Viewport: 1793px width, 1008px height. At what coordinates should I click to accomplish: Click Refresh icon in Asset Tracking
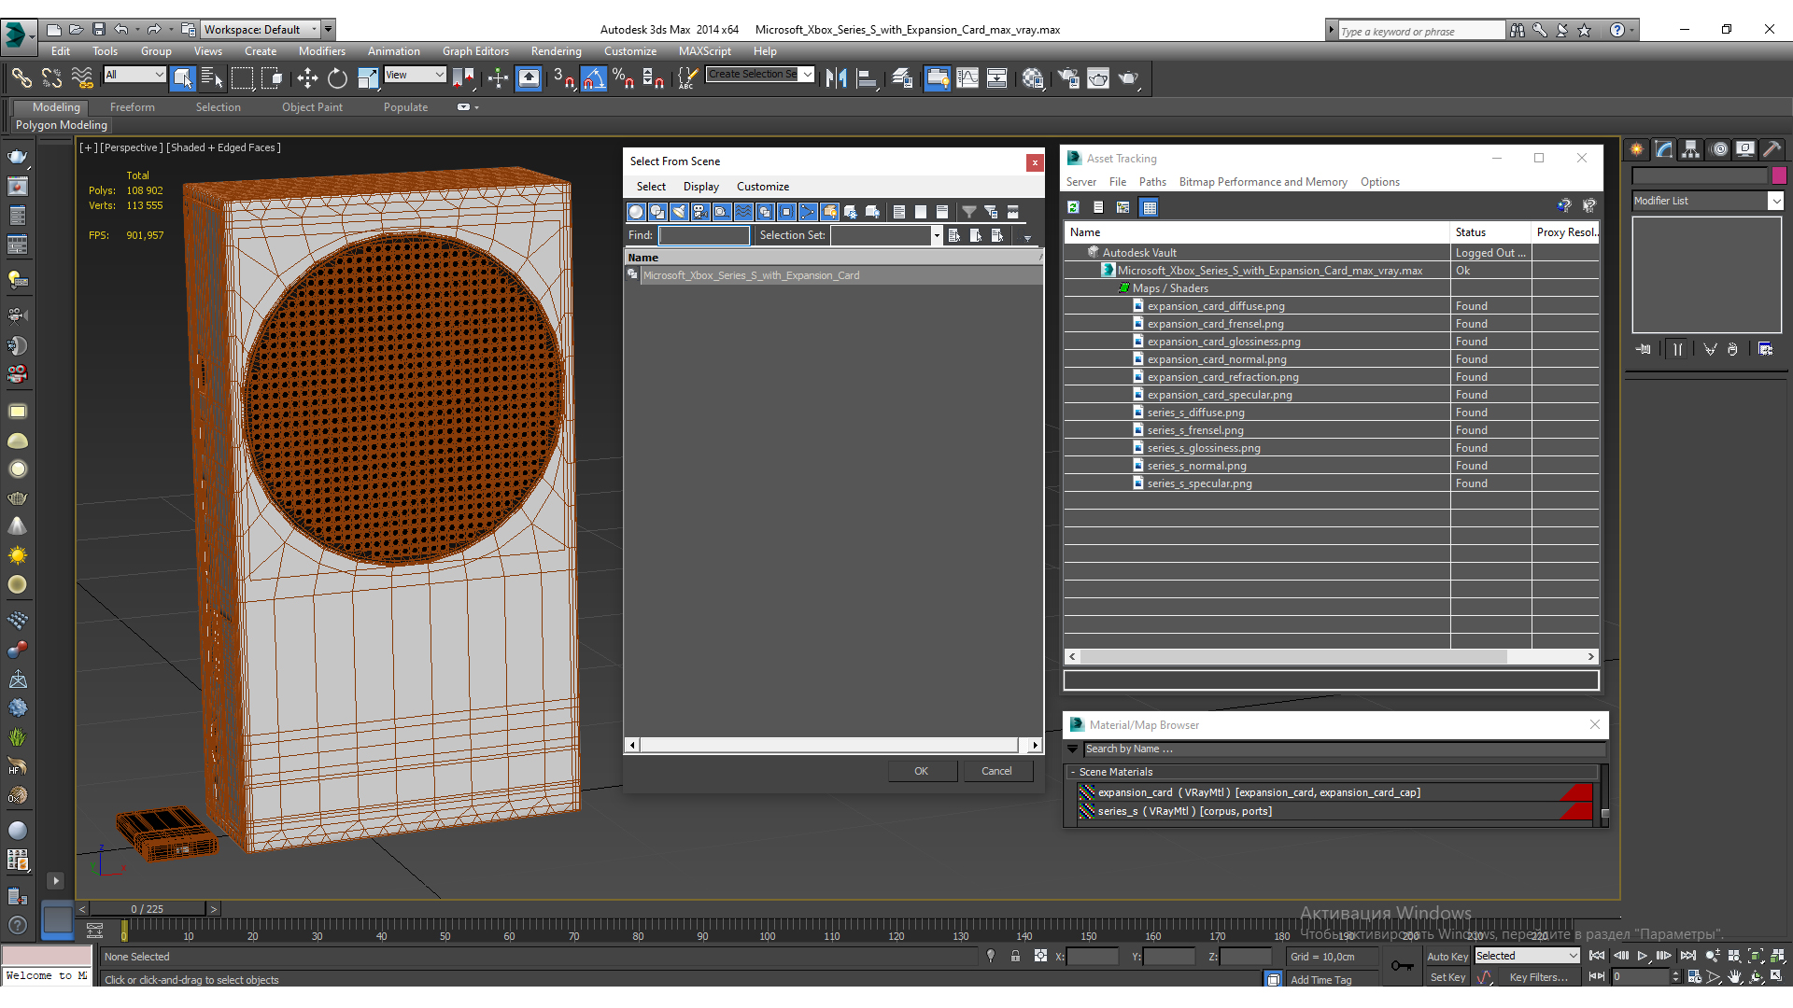click(1073, 207)
